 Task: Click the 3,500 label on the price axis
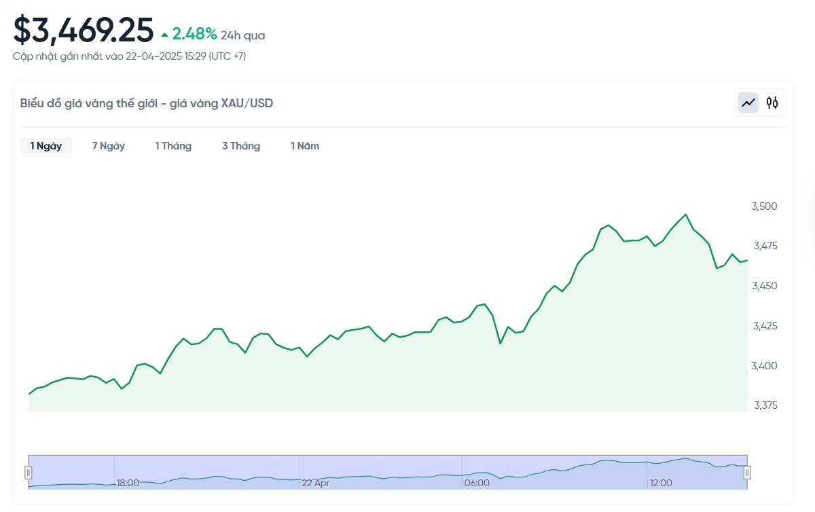pyautogui.click(x=764, y=206)
